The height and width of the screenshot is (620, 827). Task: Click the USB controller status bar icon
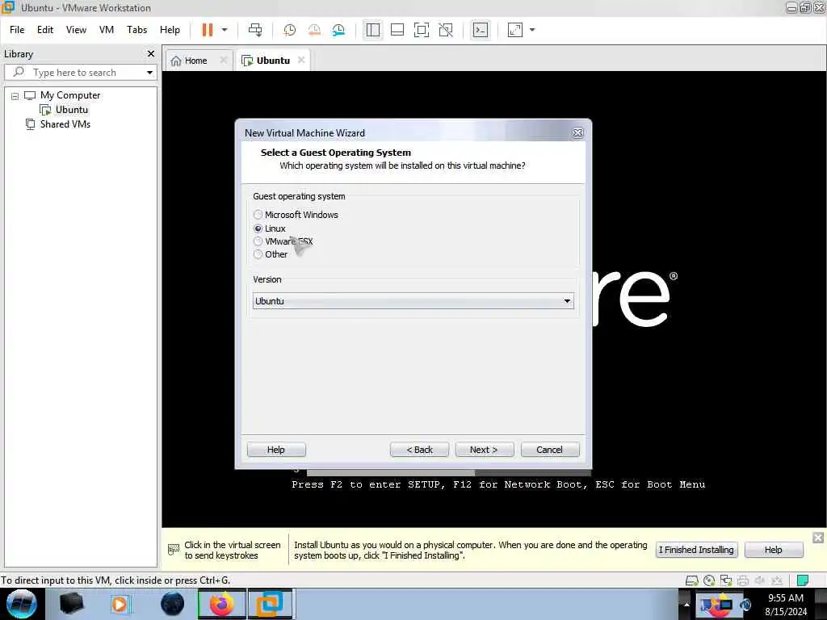(777, 580)
